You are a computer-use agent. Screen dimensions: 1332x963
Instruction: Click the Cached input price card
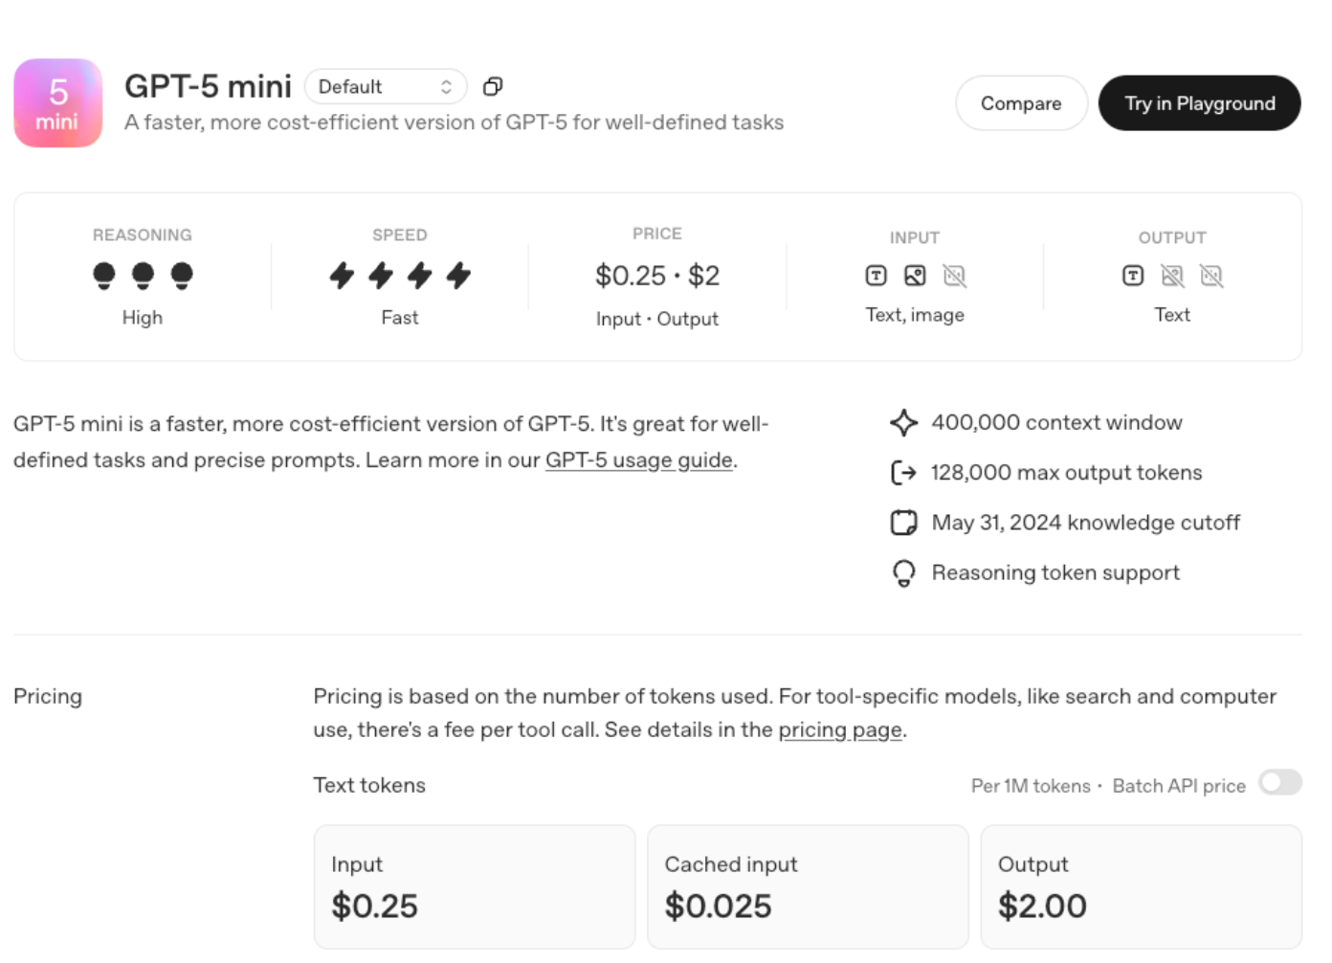point(808,886)
